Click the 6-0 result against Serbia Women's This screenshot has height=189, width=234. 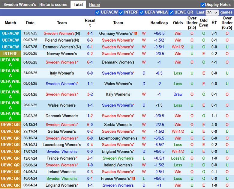coord(90,125)
